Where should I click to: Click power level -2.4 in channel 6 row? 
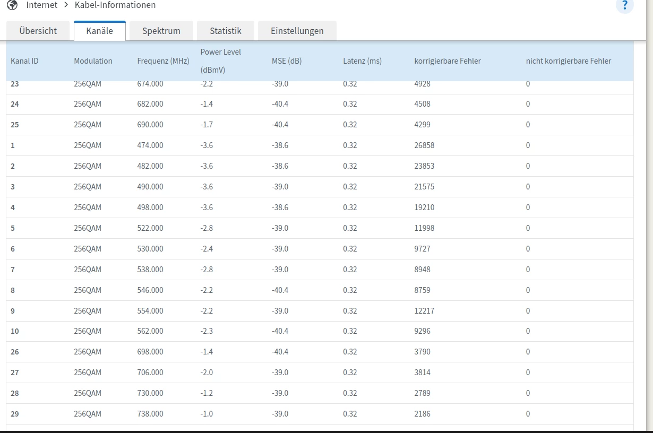pyautogui.click(x=207, y=249)
